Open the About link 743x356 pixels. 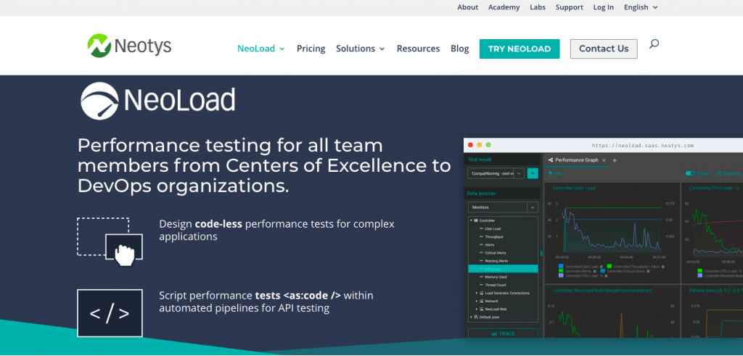tap(468, 7)
